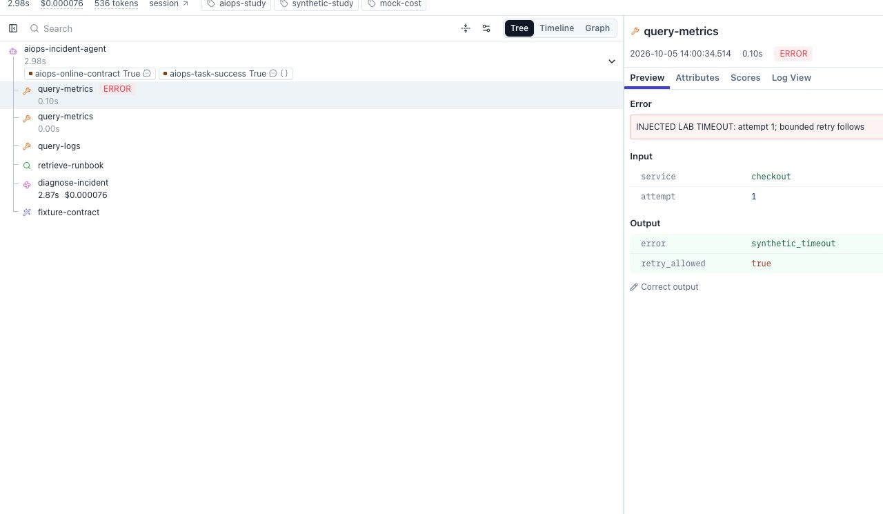Viewport: 883px width, 514px height.
Task: Click the aiops-incident-agent bot icon
Action: (x=13, y=51)
